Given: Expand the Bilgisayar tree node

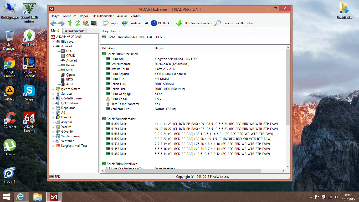Looking at the screenshot, I should [x=53, y=42].
